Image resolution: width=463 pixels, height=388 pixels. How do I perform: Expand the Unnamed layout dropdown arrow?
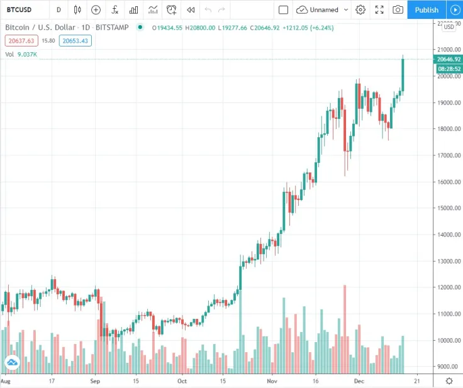[345, 10]
